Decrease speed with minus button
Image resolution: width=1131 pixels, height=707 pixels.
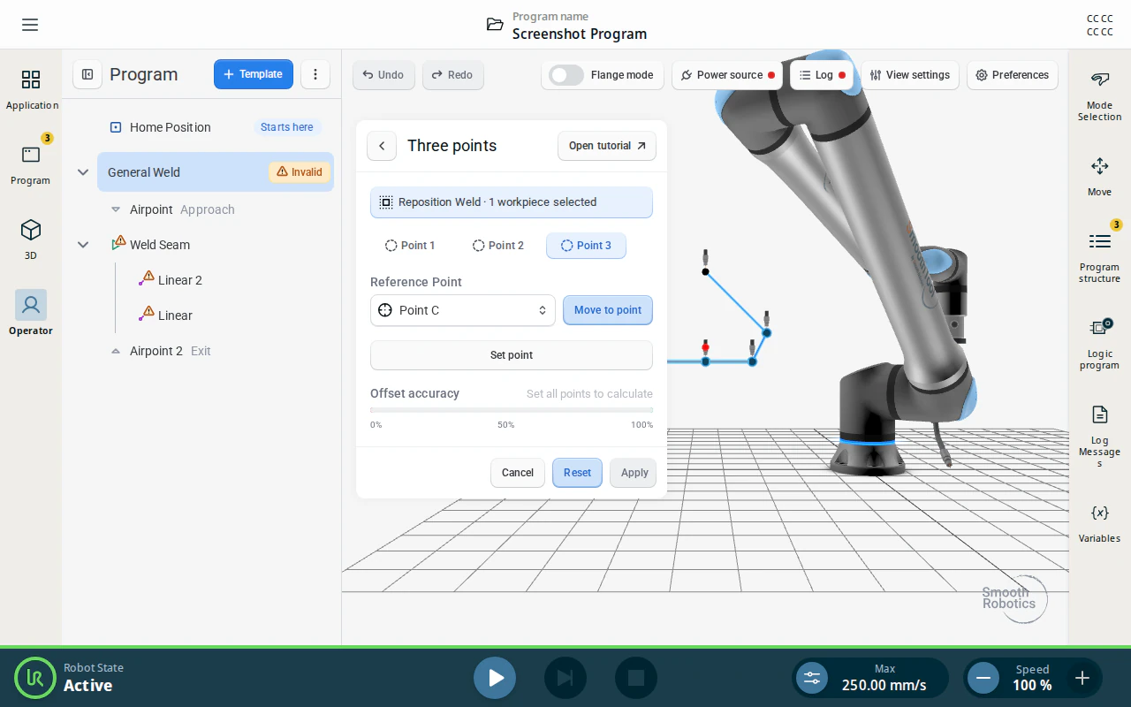(x=983, y=678)
